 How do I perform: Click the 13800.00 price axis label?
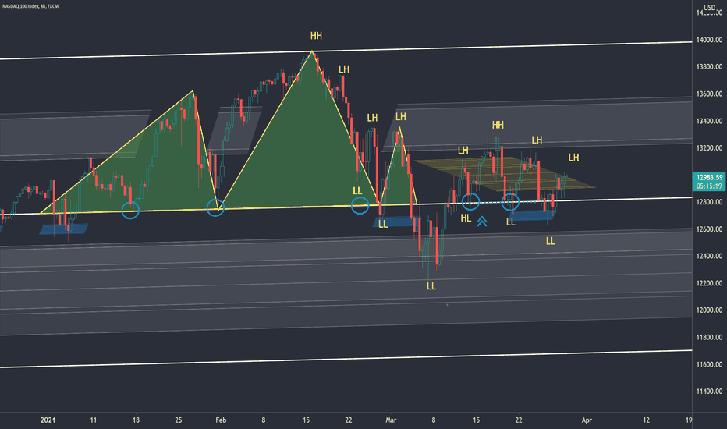tap(709, 67)
